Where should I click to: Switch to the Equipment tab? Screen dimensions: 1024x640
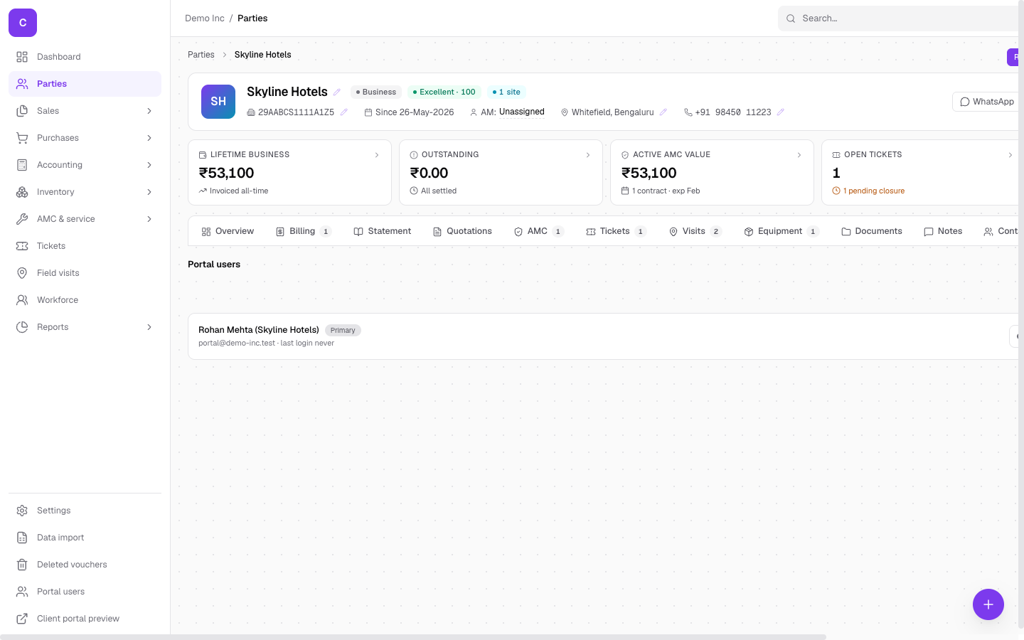782,231
